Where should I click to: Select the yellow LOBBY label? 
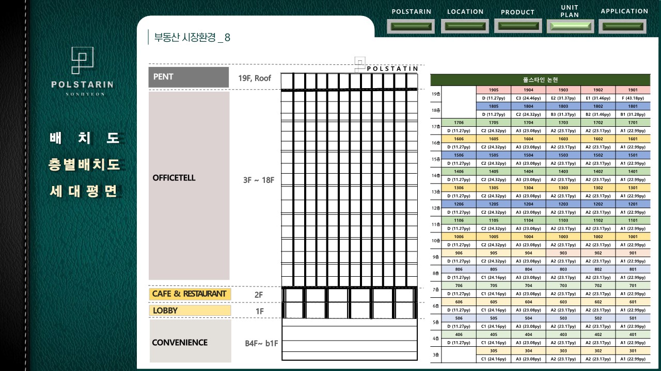(x=190, y=311)
